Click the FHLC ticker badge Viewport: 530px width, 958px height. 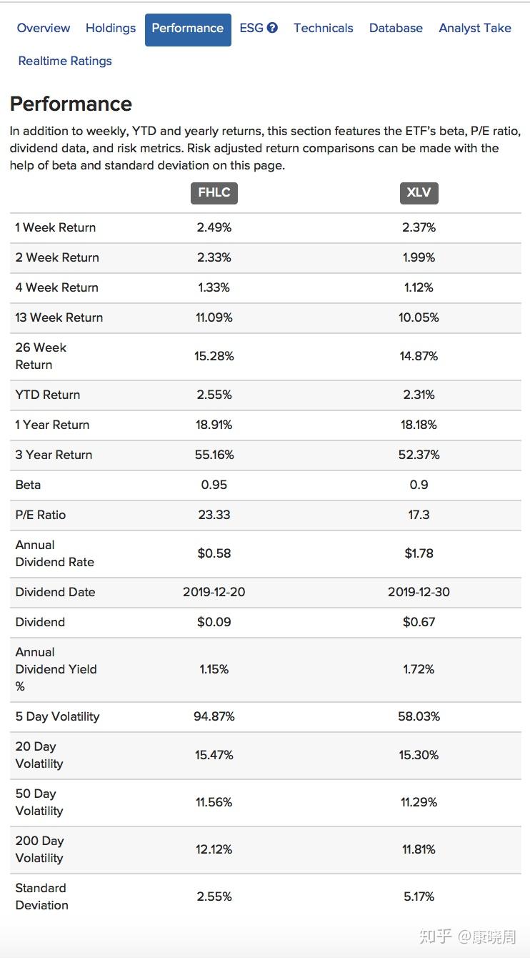coord(214,193)
